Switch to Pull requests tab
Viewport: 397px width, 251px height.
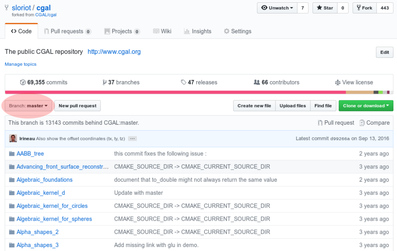(x=67, y=31)
